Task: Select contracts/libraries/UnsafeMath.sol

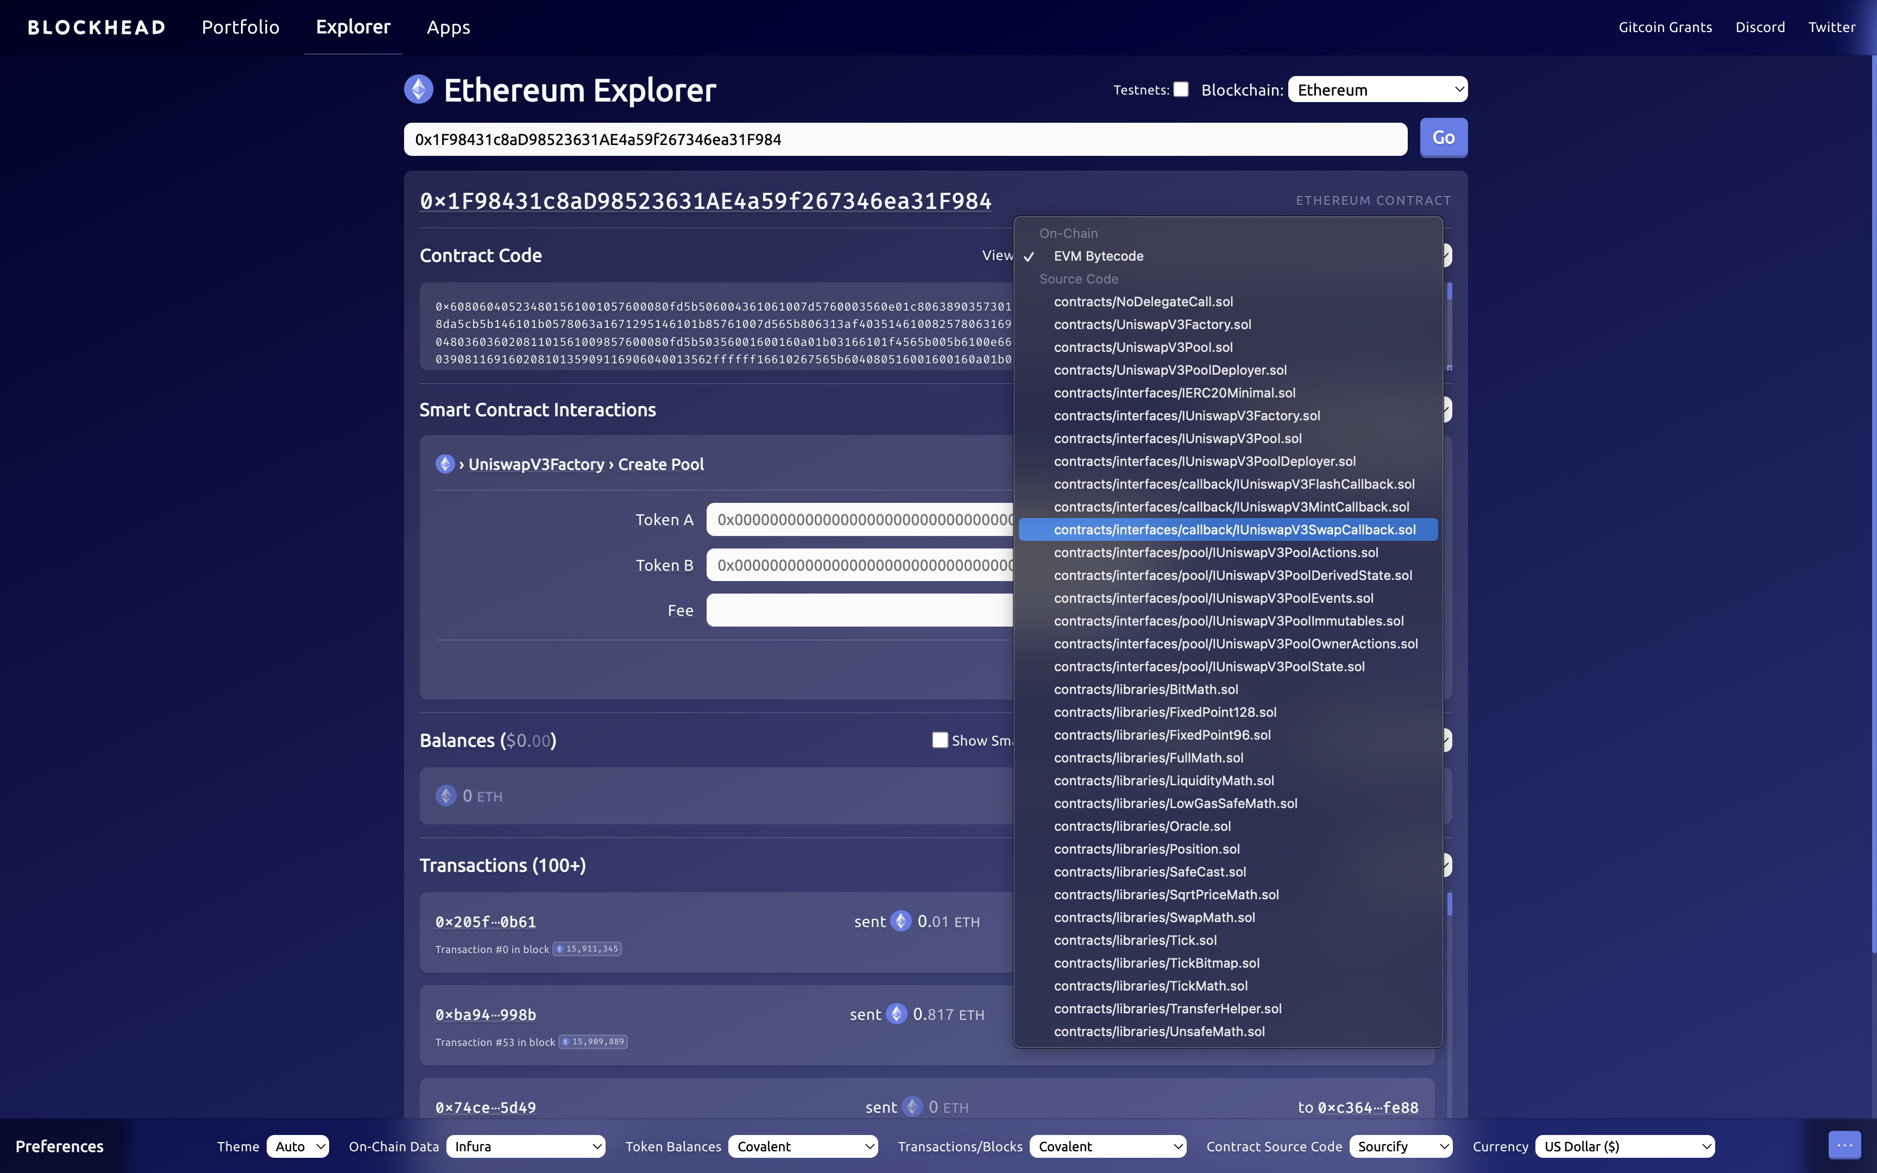Action: [1228, 1032]
